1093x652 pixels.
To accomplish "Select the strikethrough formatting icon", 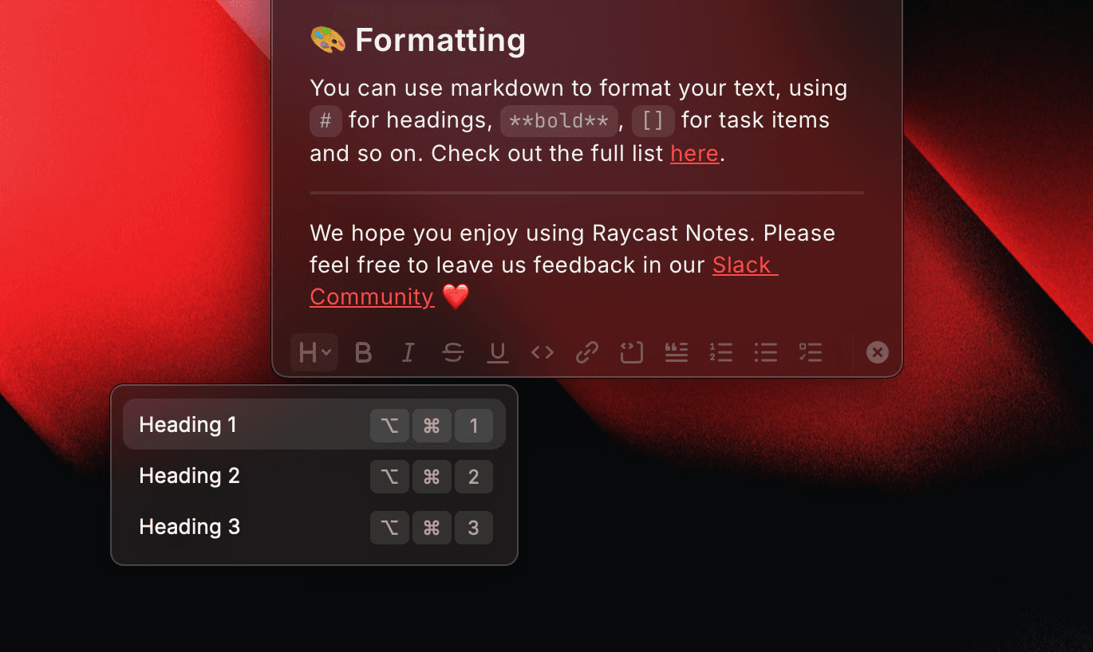I will 453,352.
